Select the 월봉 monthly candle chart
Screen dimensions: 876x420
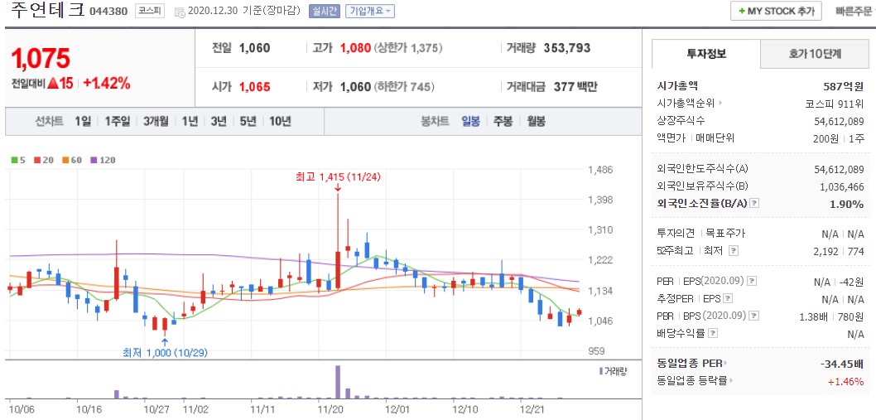click(537, 121)
